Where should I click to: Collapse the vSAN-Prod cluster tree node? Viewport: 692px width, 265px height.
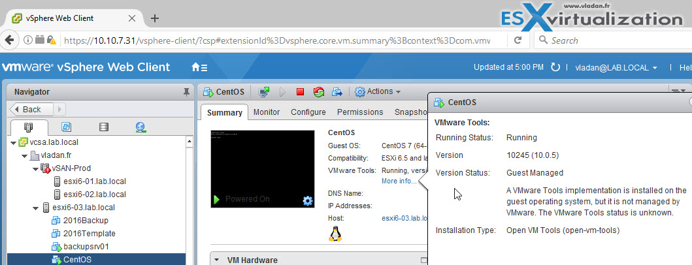click(35, 168)
